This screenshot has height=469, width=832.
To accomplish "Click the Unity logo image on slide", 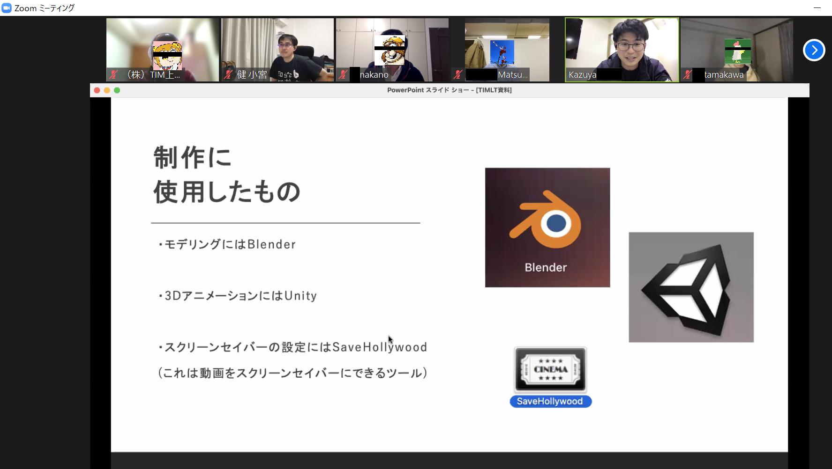I will click(x=691, y=287).
